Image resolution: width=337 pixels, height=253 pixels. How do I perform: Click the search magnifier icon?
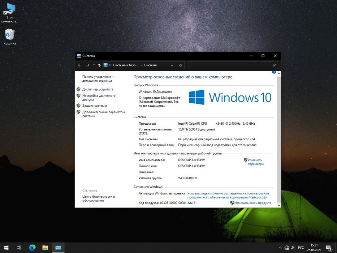(274, 65)
